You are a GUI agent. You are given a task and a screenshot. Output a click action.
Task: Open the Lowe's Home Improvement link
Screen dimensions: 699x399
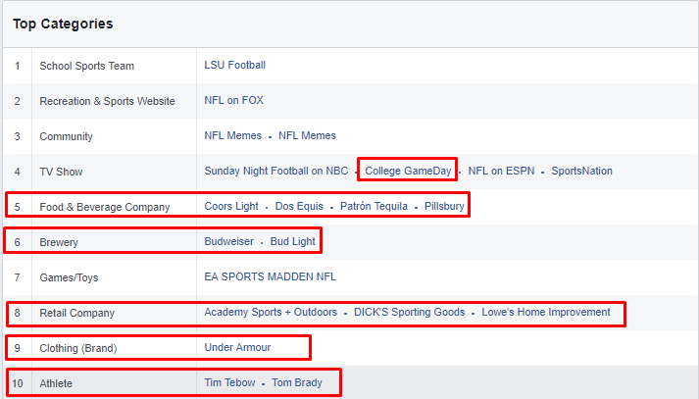(x=546, y=312)
